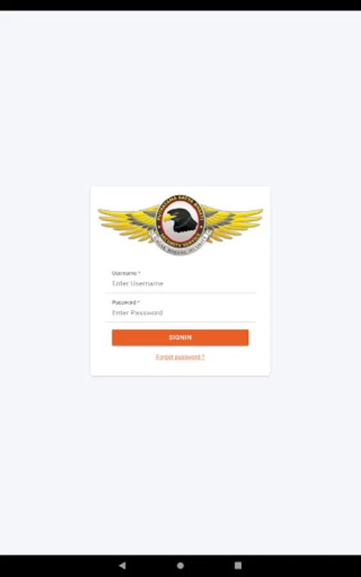
Task: Click the underline beneath the Username field
Action: [180, 293]
